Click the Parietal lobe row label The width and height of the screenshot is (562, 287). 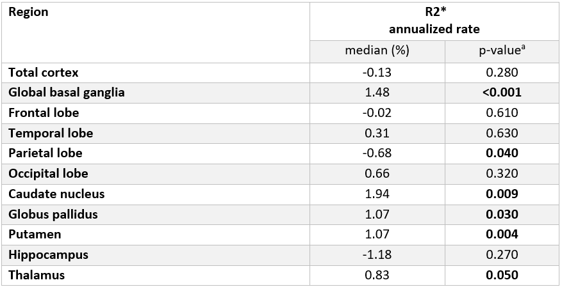coord(45,153)
